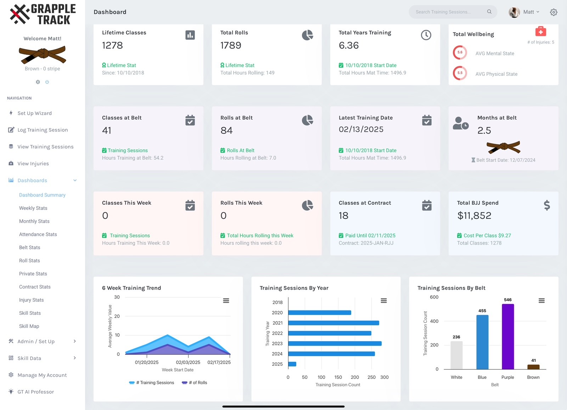This screenshot has height=410, width=567.
Task: Open the GT AI Professor link
Action: pos(35,392)
